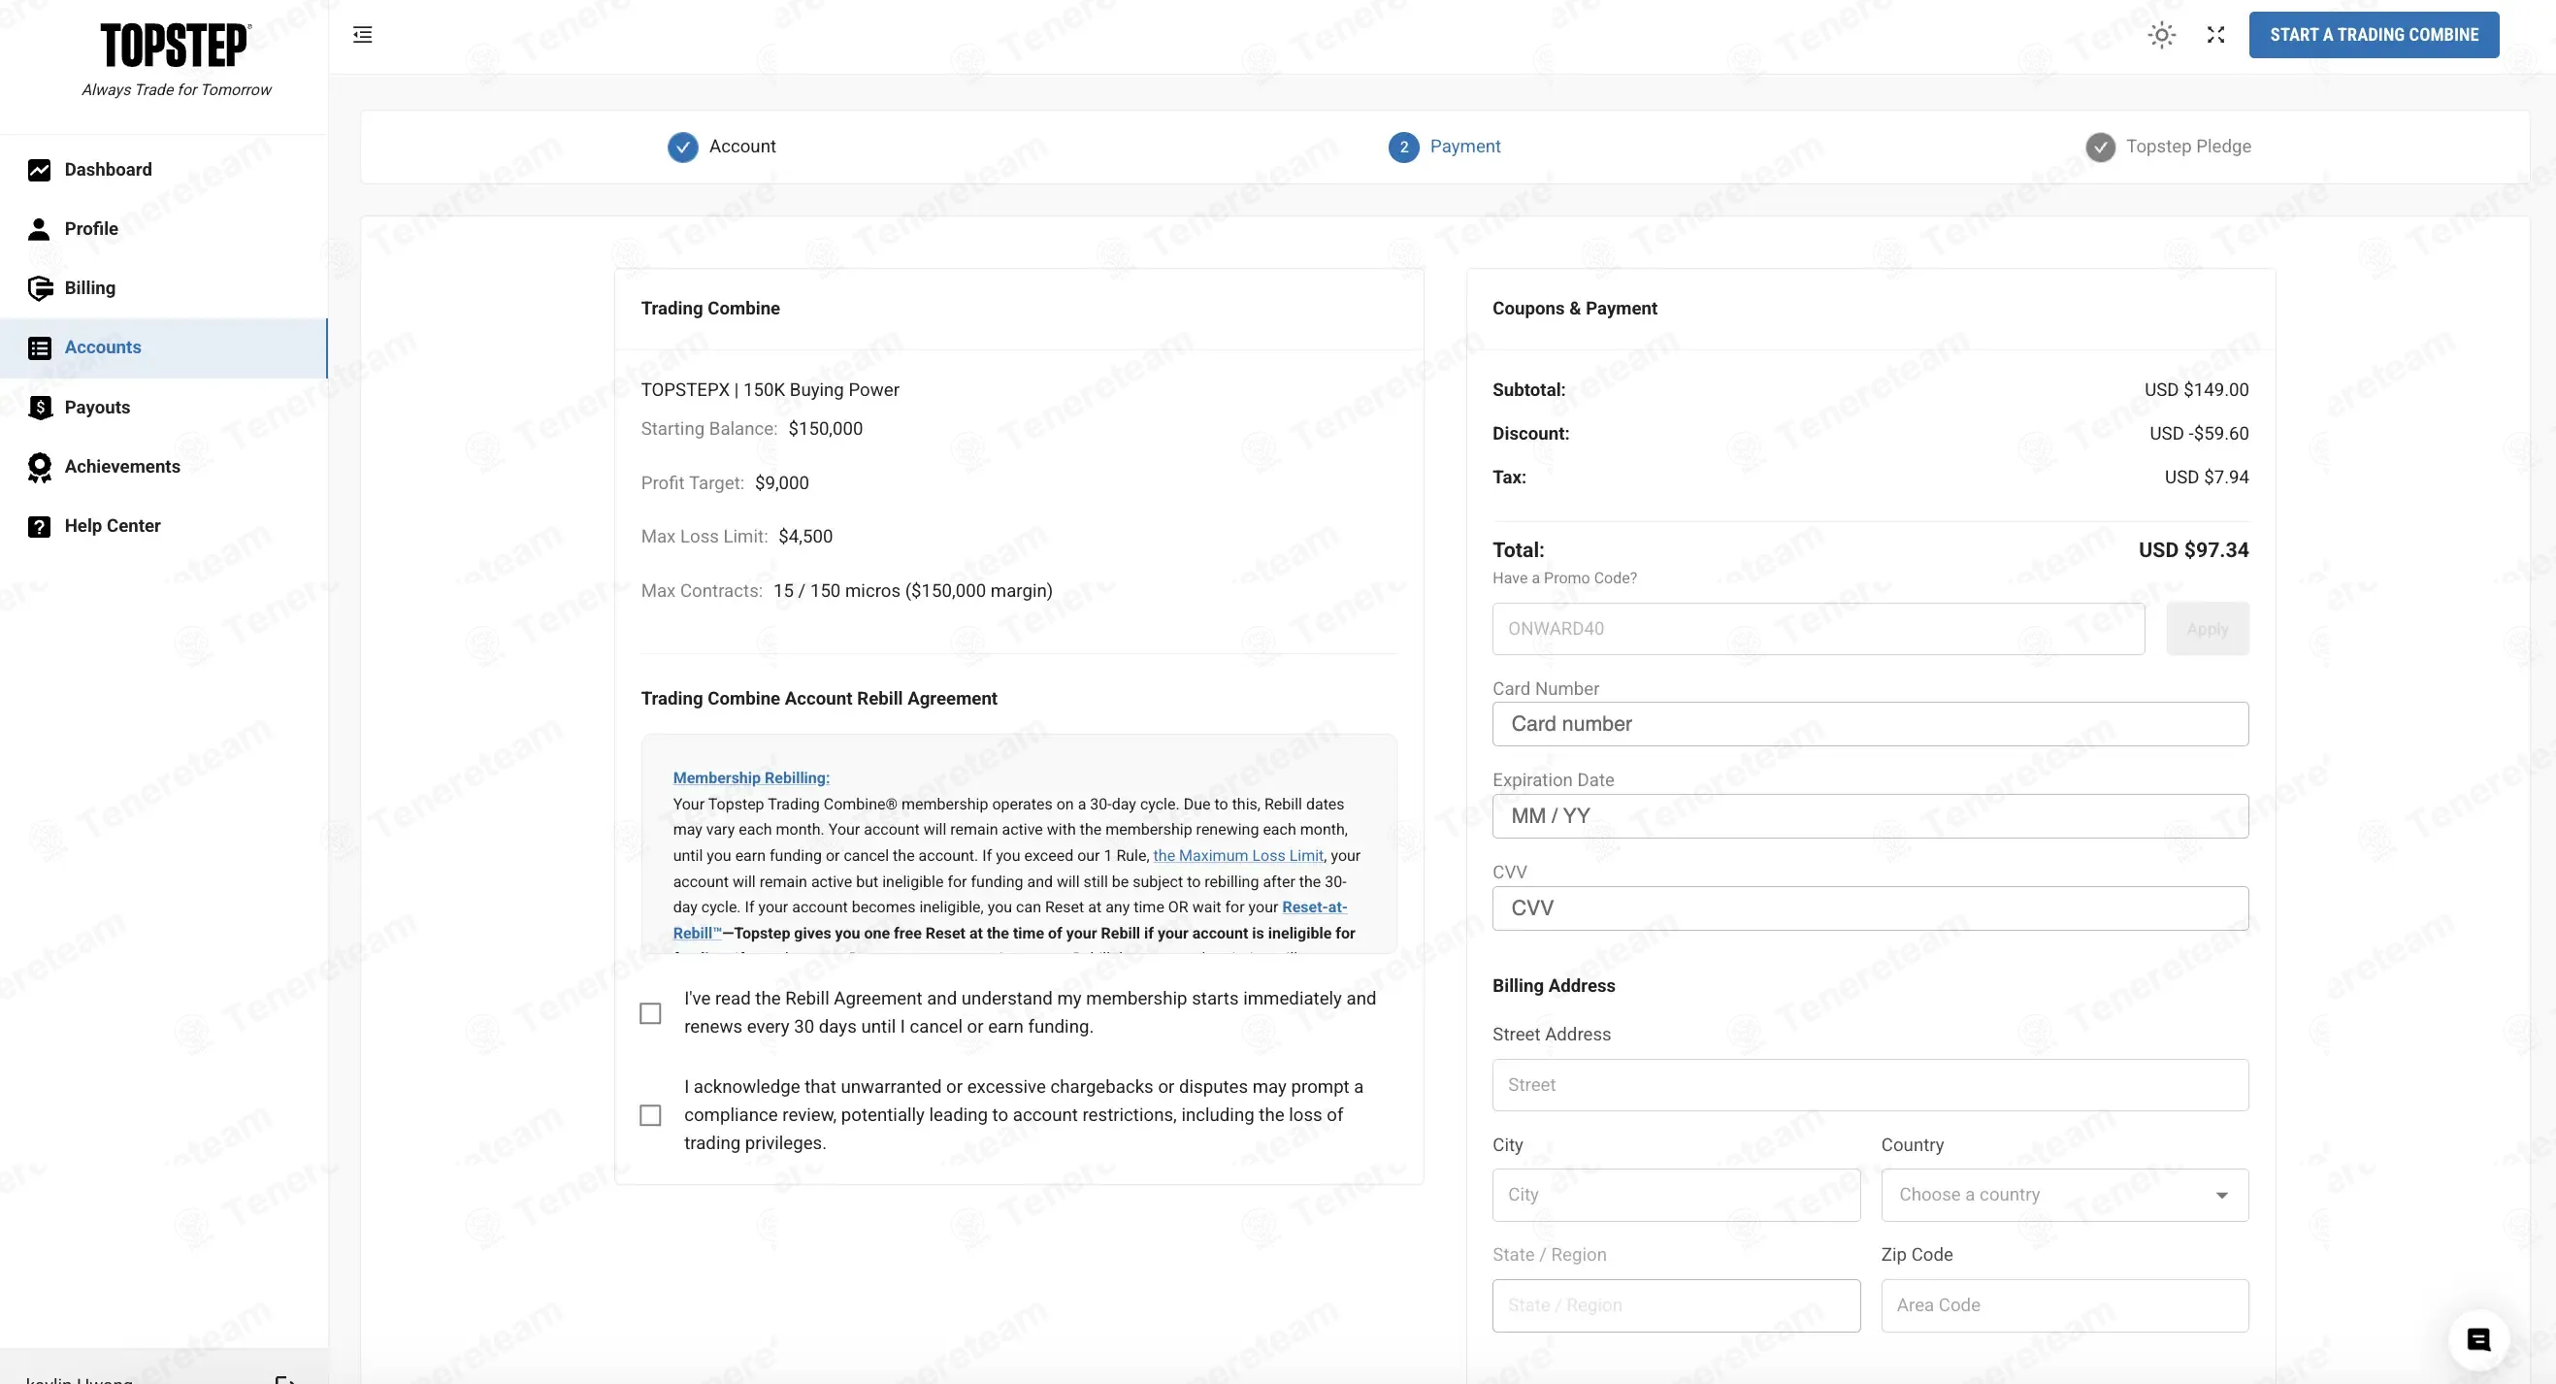This screenshot has height=1384, width=2556.
Task: Click the Dashboard chart icon in sidebar
Action: (x=39, y=170)
